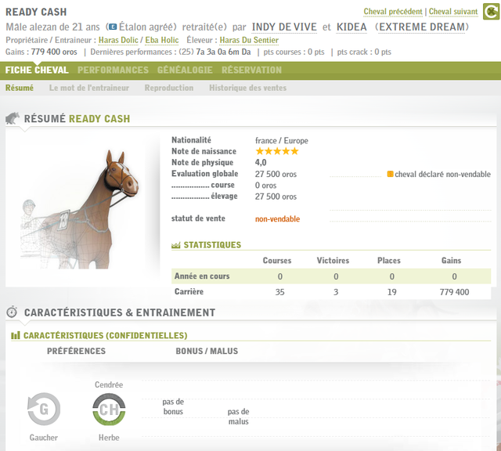This screenshot has height=451, width=501.
Task: Click the orange non-vendable square indicator
Action: pos(390,174)
